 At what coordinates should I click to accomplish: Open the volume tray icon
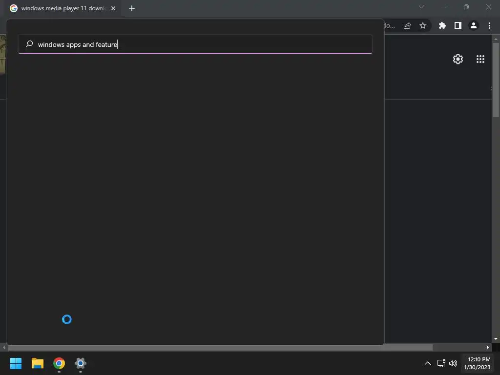pyautogui.click(x=453, y=363)
